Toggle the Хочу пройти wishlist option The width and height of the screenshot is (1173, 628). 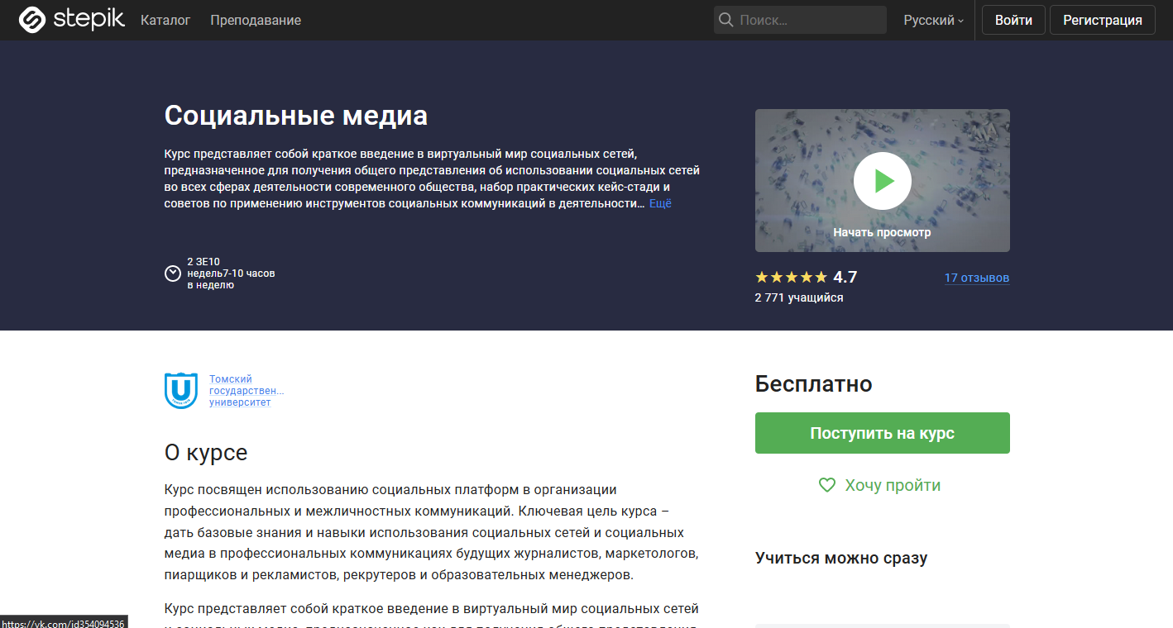point(890,485)
